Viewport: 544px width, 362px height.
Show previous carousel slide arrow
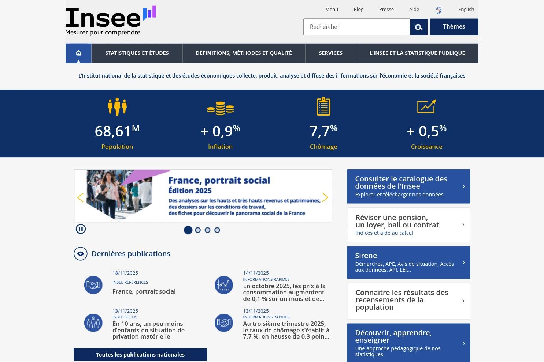pyautogui.click(x=81, y=197)
